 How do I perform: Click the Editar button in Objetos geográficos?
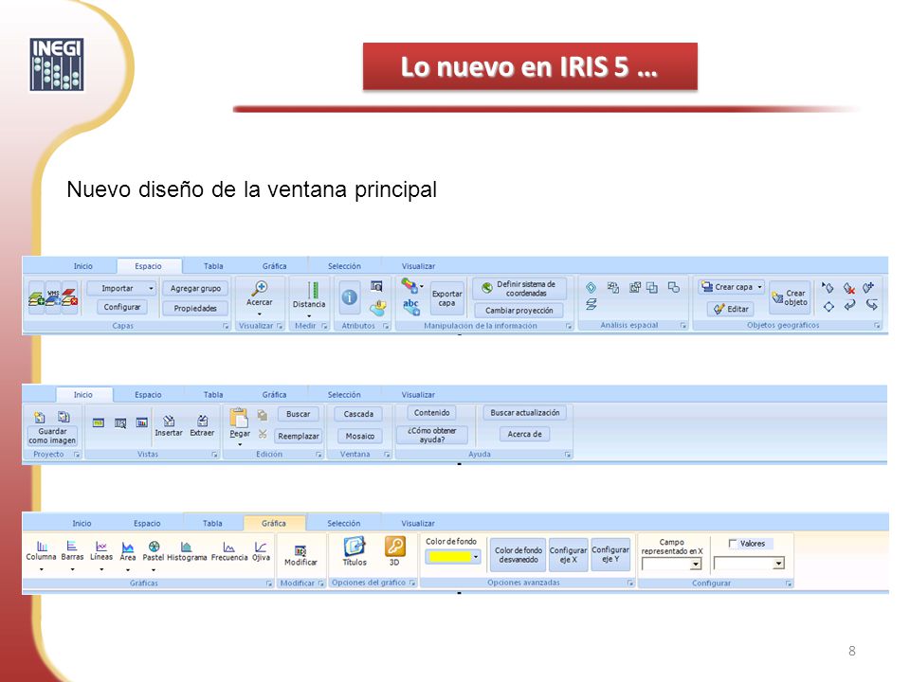pyautogui.click(x=731, y=309)
